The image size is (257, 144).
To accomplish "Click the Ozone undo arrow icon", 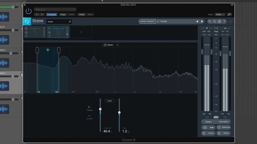I will tap(210, 21).
